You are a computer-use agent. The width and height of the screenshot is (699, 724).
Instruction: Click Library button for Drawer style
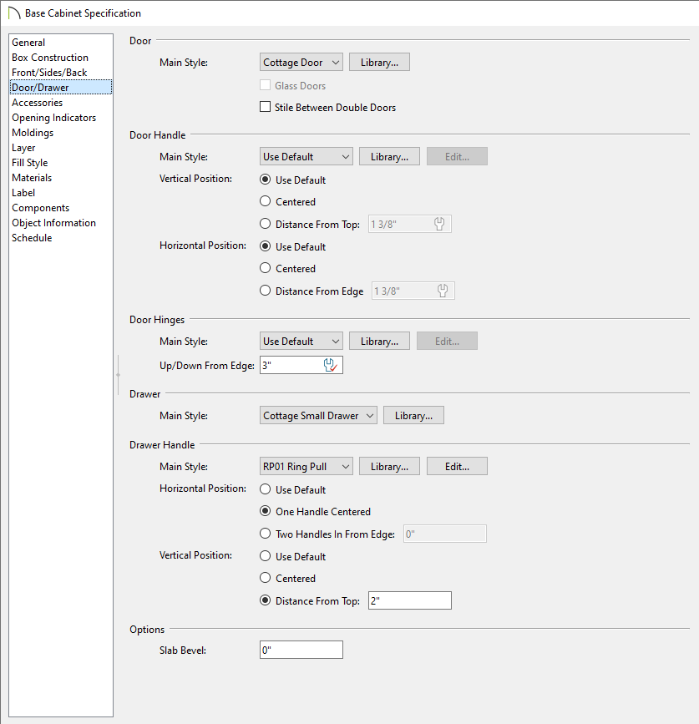pos(413,416)
